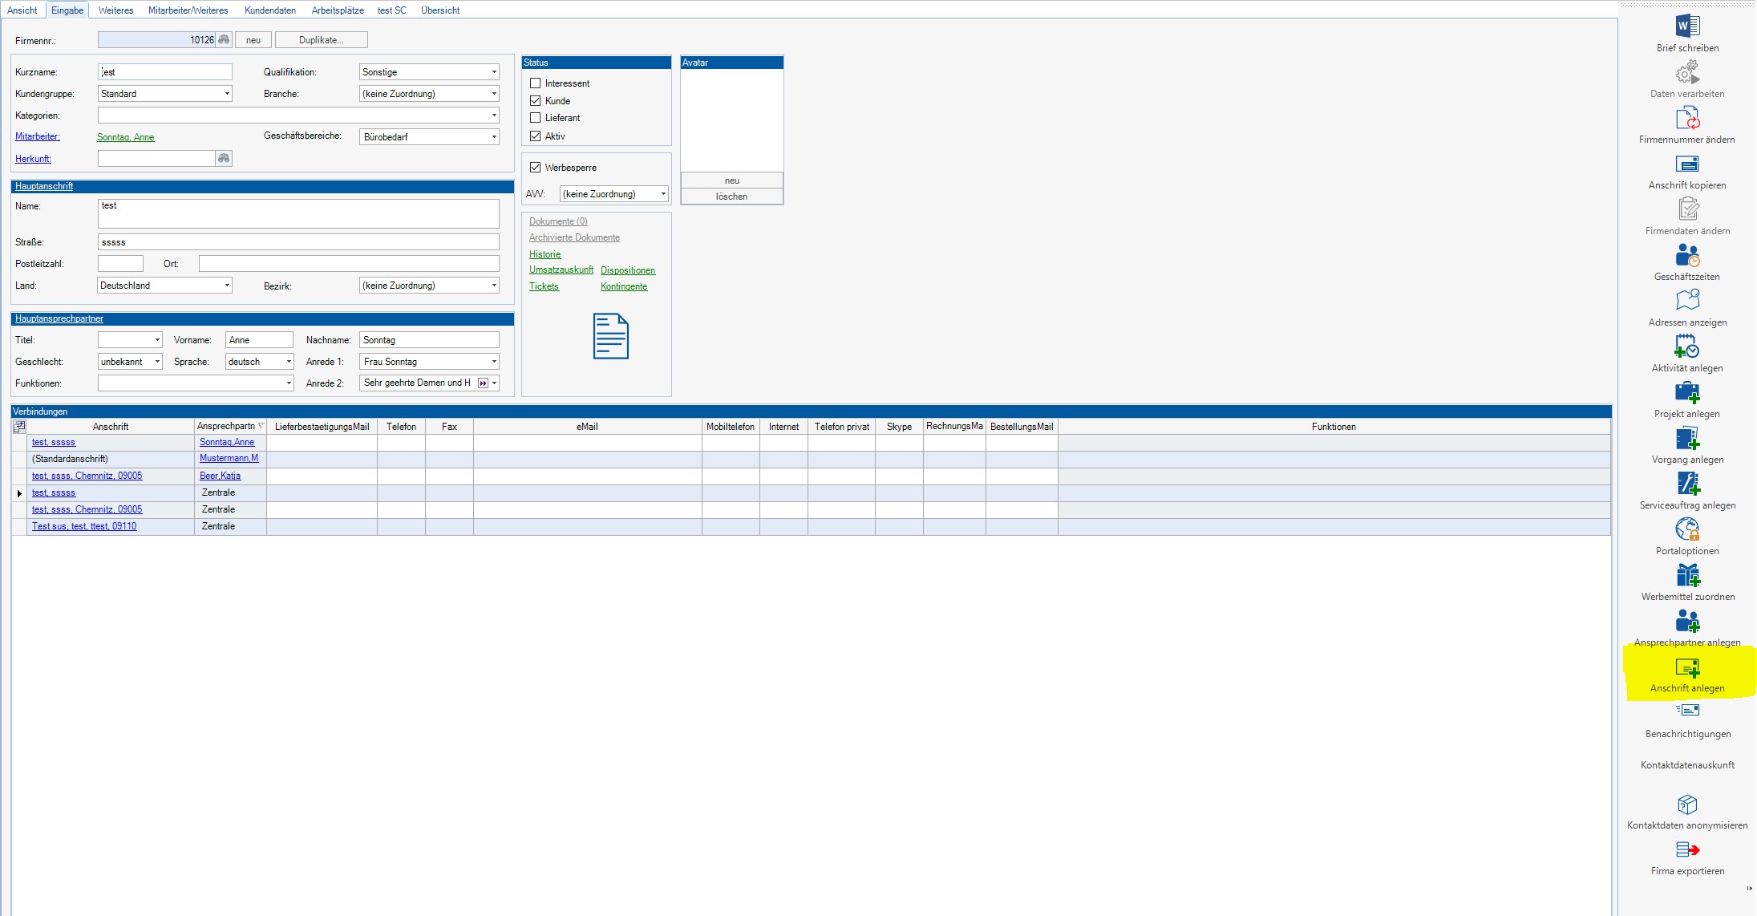Image resolution: width=1757 pixels, height=916 pixels.
Task: Click the Anschrift kopieren icon
Action: tap(1687, 164)
